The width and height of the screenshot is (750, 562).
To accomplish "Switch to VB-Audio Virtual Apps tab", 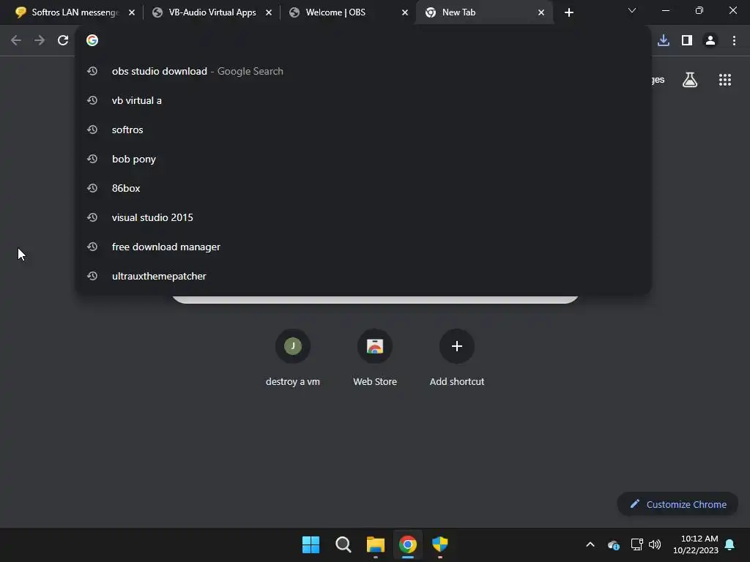I will click(x=212, y=12).
